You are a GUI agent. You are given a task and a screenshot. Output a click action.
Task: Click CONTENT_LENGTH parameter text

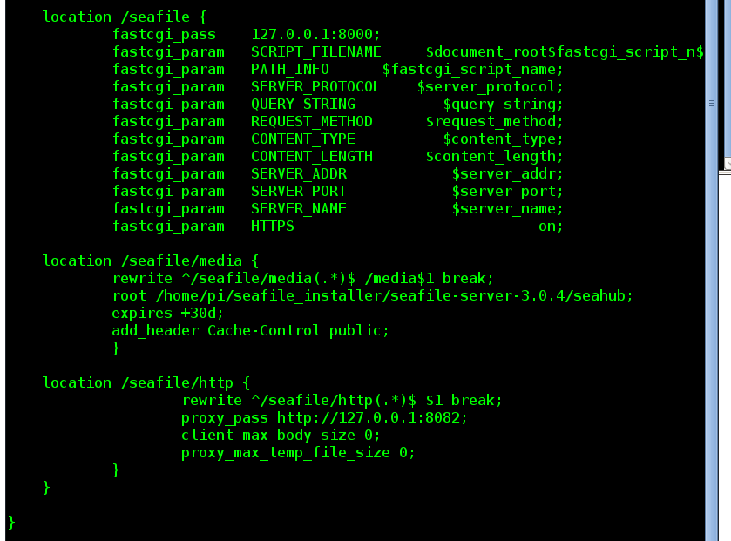pos(312,157)
